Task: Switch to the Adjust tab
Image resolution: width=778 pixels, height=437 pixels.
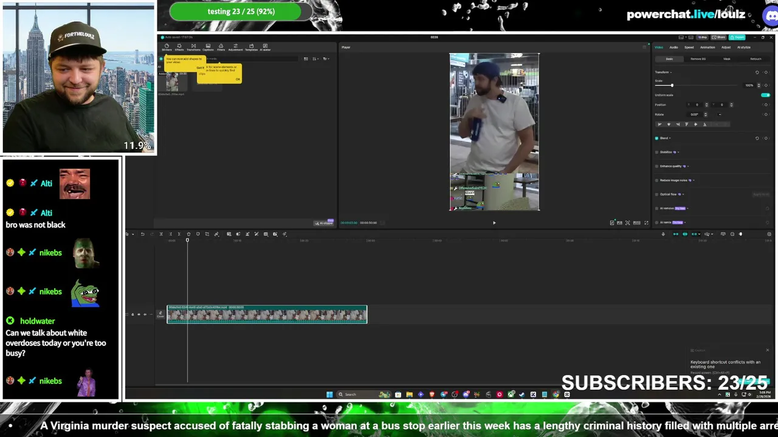Action: coord(726,47)
